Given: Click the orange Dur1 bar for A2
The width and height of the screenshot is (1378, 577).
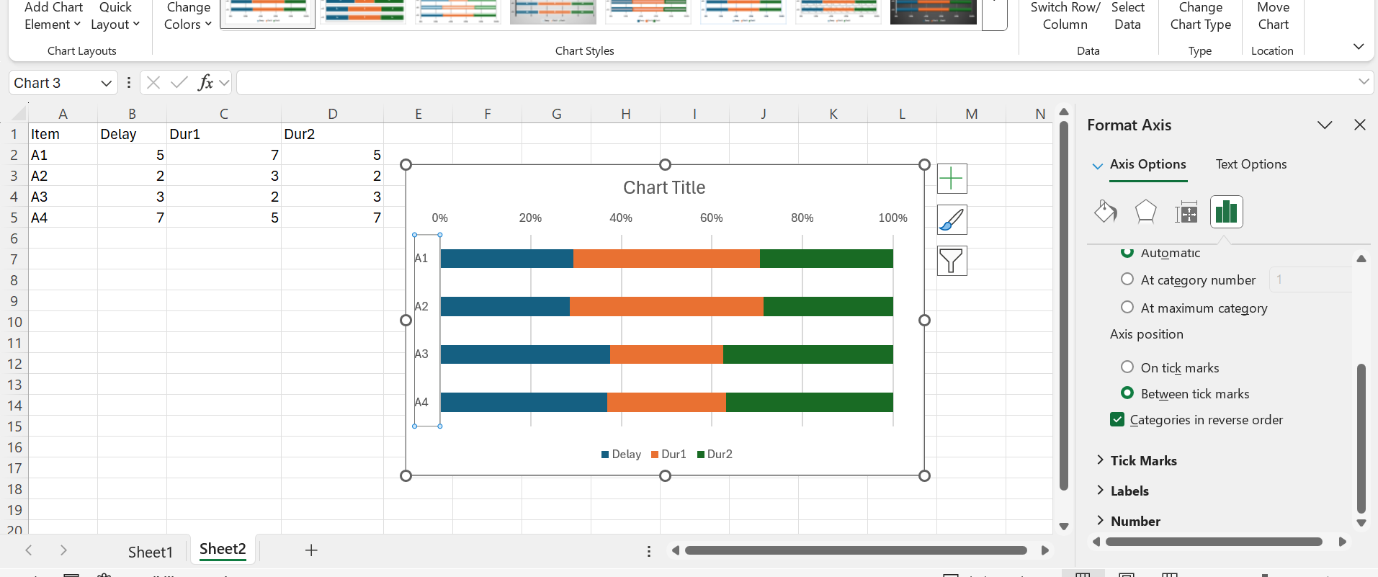Looking at the screenshot, I should click(x=666, y=306).
